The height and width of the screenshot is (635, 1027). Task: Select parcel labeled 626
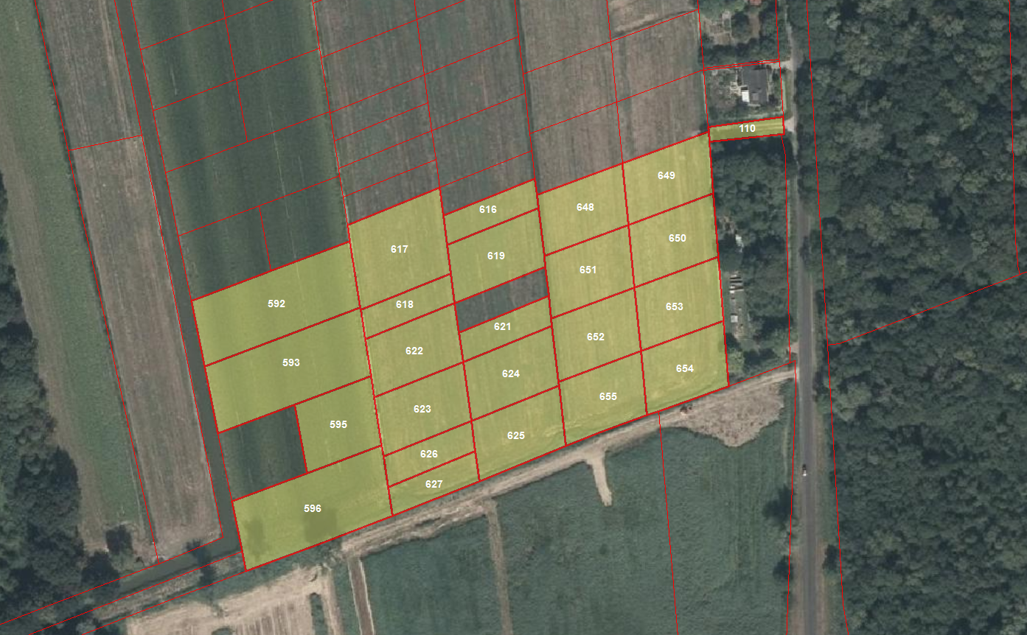429,454
